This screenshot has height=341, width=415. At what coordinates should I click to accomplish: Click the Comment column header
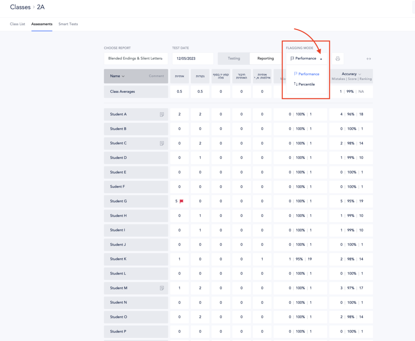pos(156,76)
